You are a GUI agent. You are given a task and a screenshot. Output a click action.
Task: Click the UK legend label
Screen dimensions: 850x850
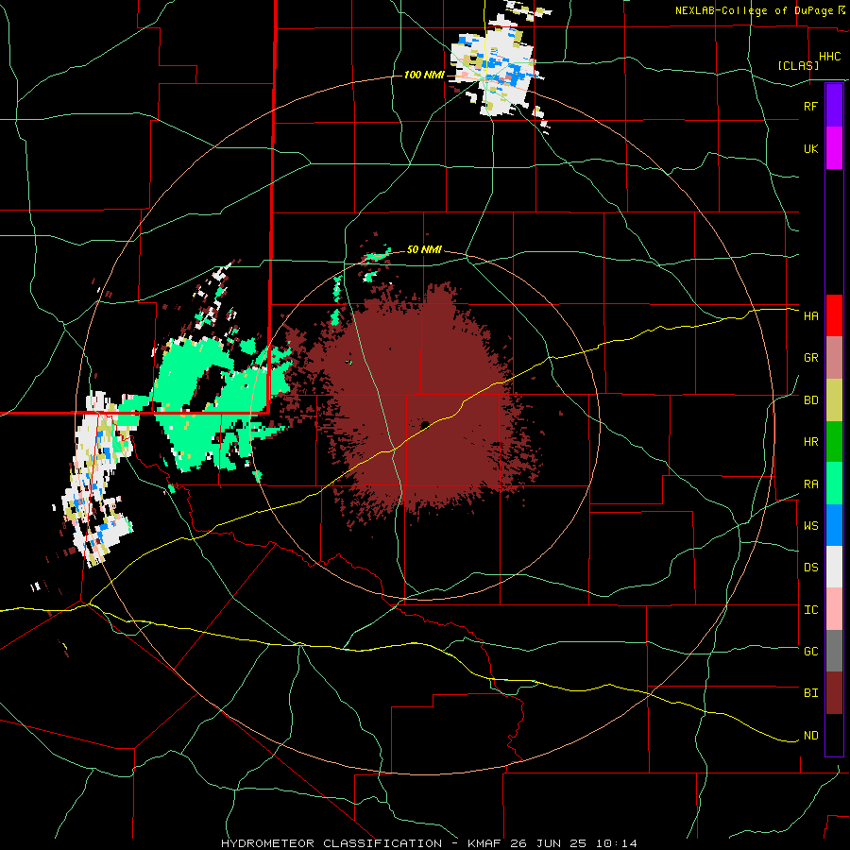pos(810,148)
